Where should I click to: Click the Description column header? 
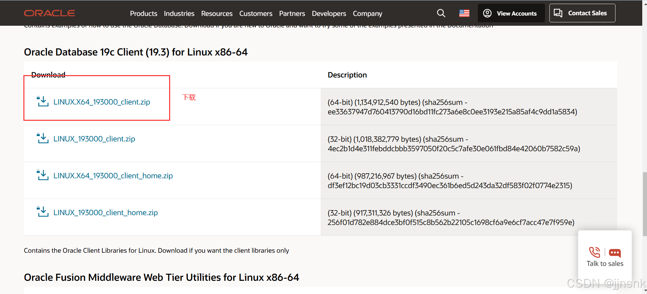[x=347, y=75]
